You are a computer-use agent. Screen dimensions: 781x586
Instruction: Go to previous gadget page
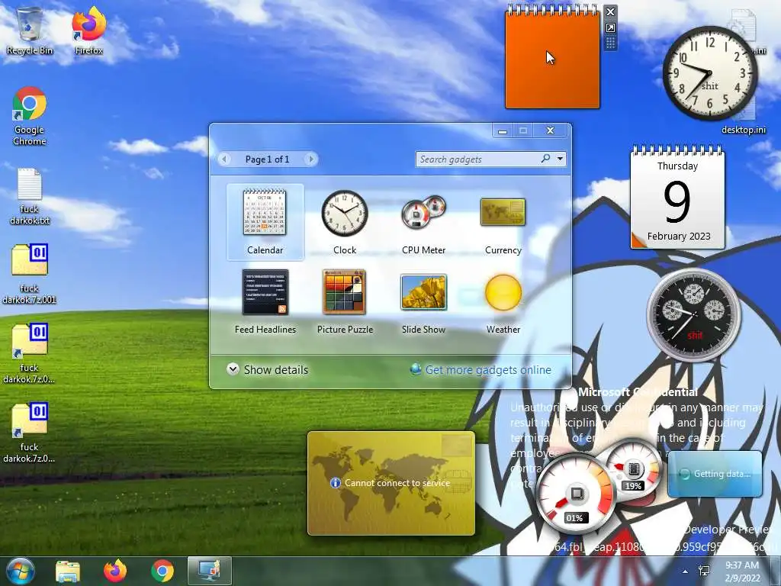point(224,159)
